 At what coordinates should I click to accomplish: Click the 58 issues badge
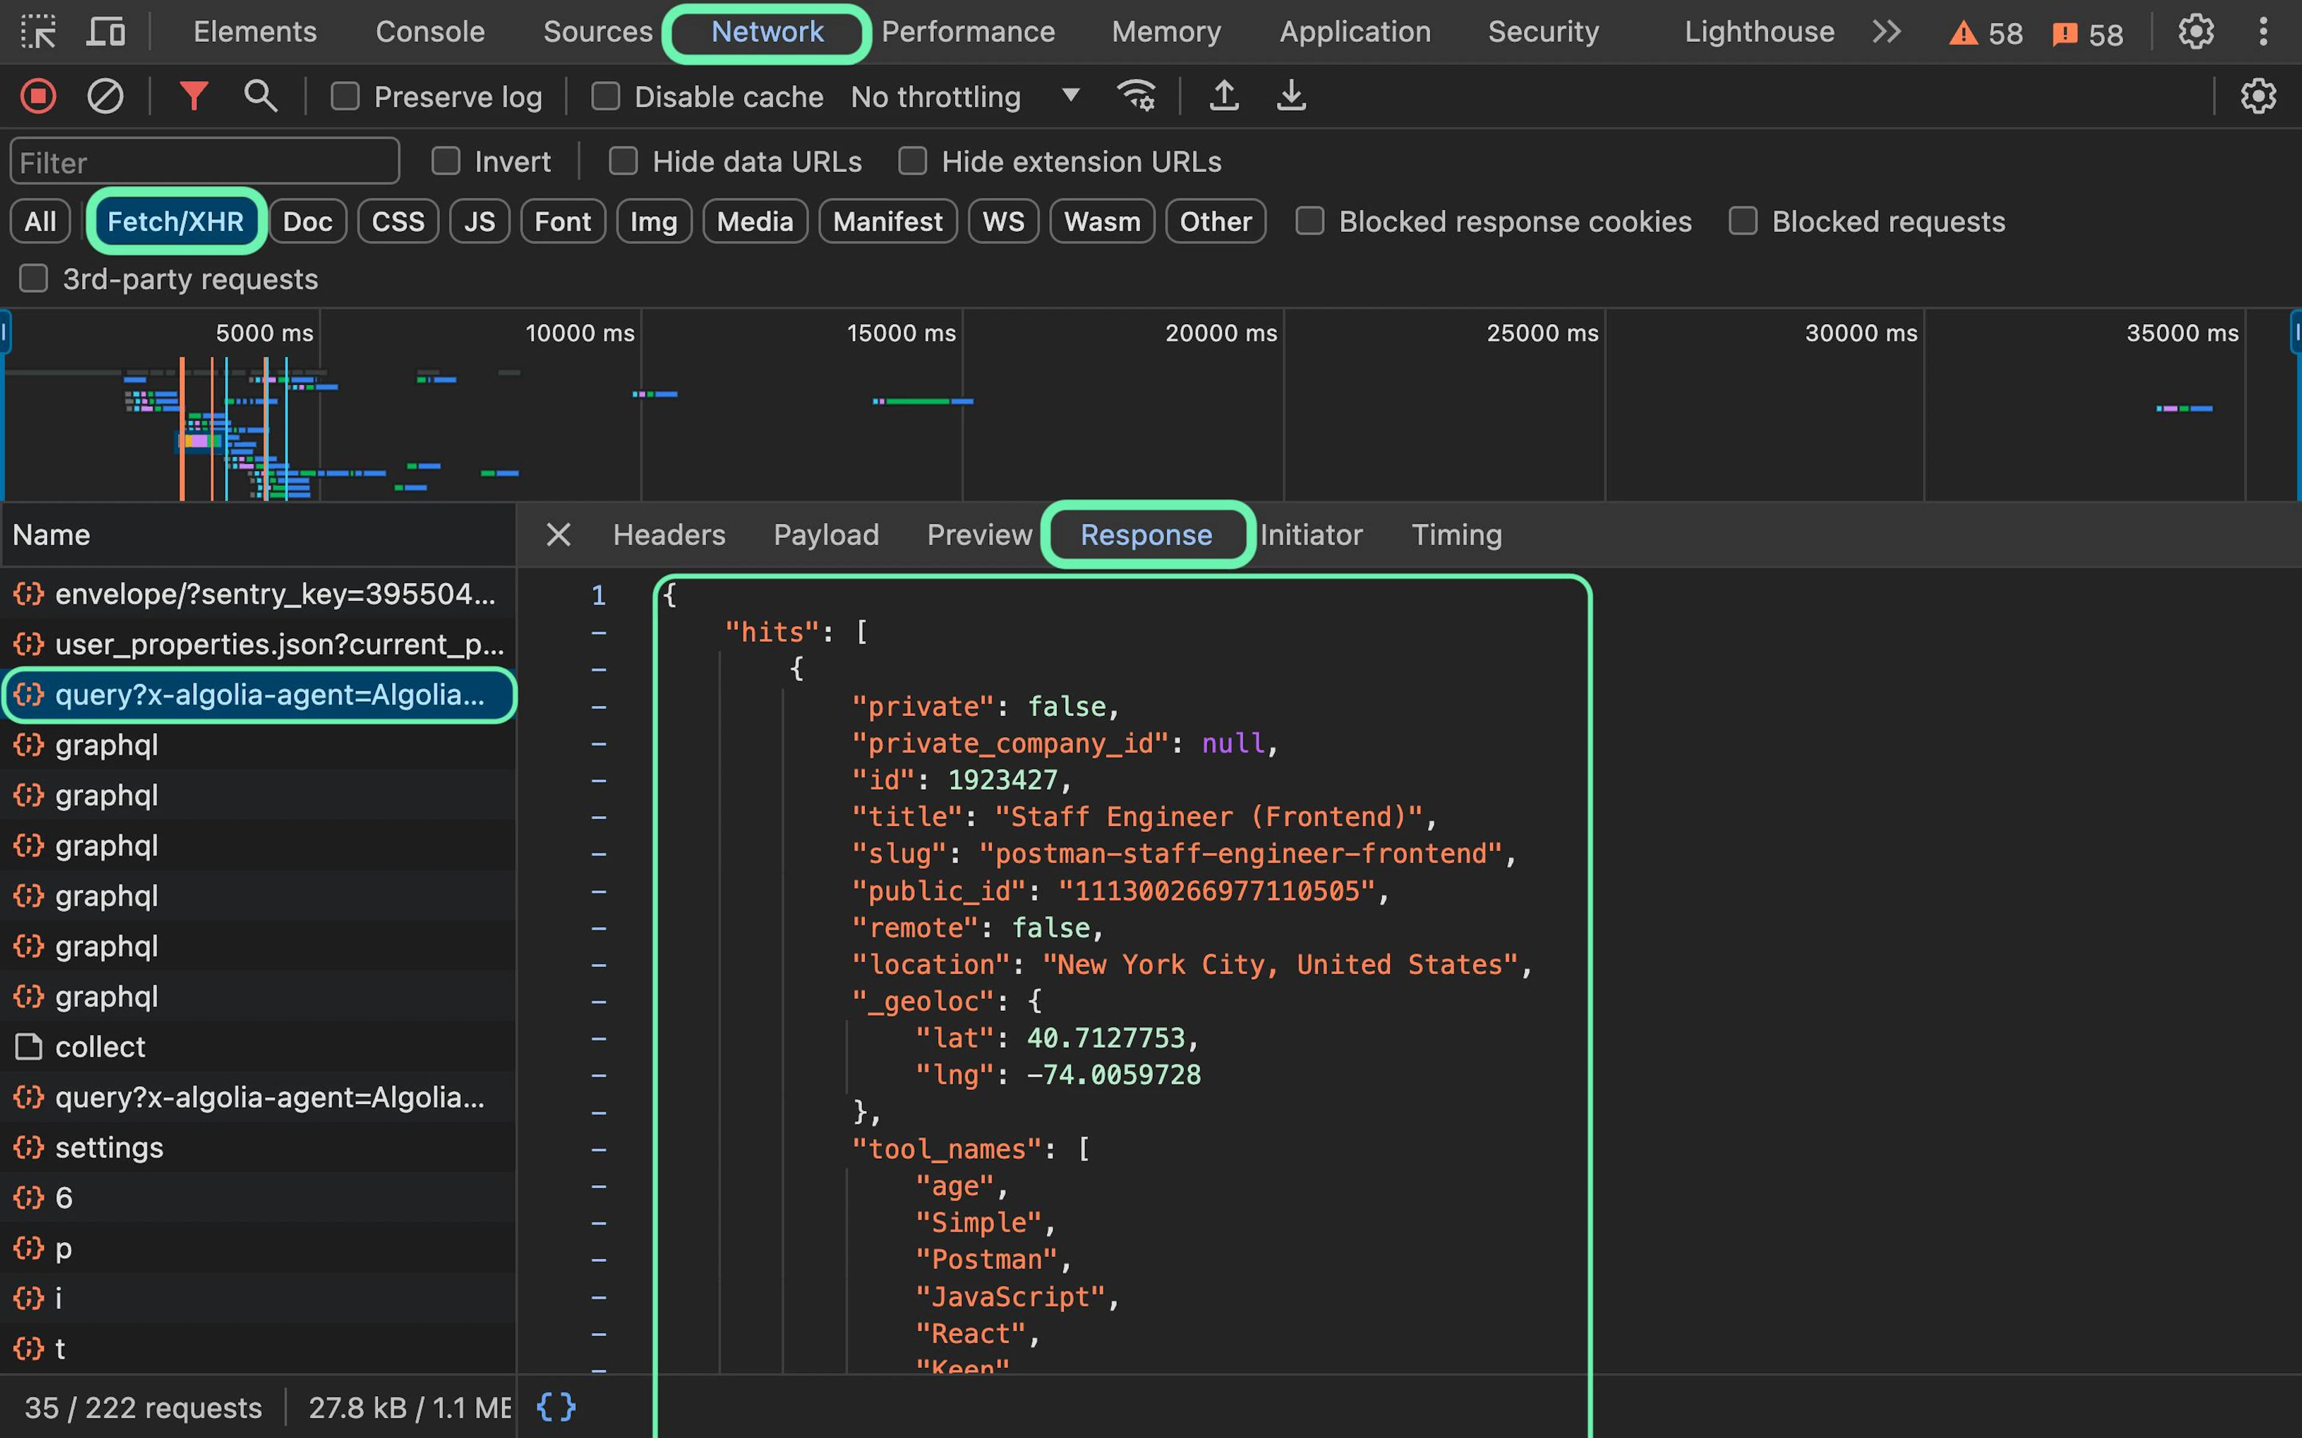coord(2087,34)
